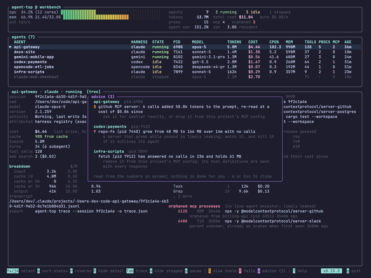The height and width of the screenshot is (278, 371).
Task: Click orphaned process PID 6488
Action: click(x=183, y=221)
